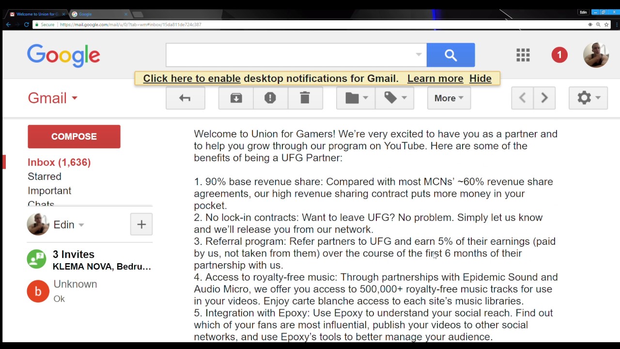Bookmark this page with star icon

pyautogui.click(x=606, y=24)
